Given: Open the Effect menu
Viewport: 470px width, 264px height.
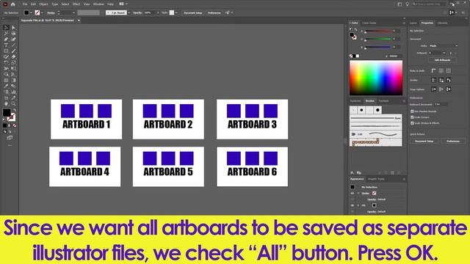Looking at the screenshot, I should 76,4.
